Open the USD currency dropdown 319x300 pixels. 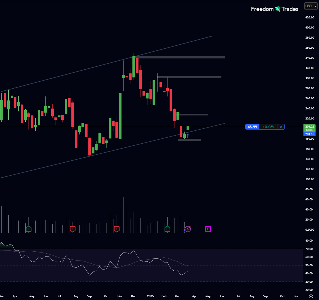tap(311, 6)
